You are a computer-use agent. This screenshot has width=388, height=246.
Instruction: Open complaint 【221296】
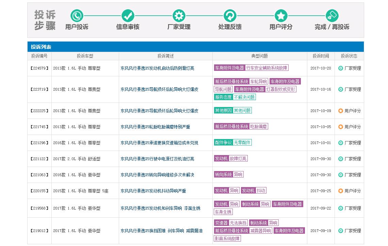click(39, 143)
